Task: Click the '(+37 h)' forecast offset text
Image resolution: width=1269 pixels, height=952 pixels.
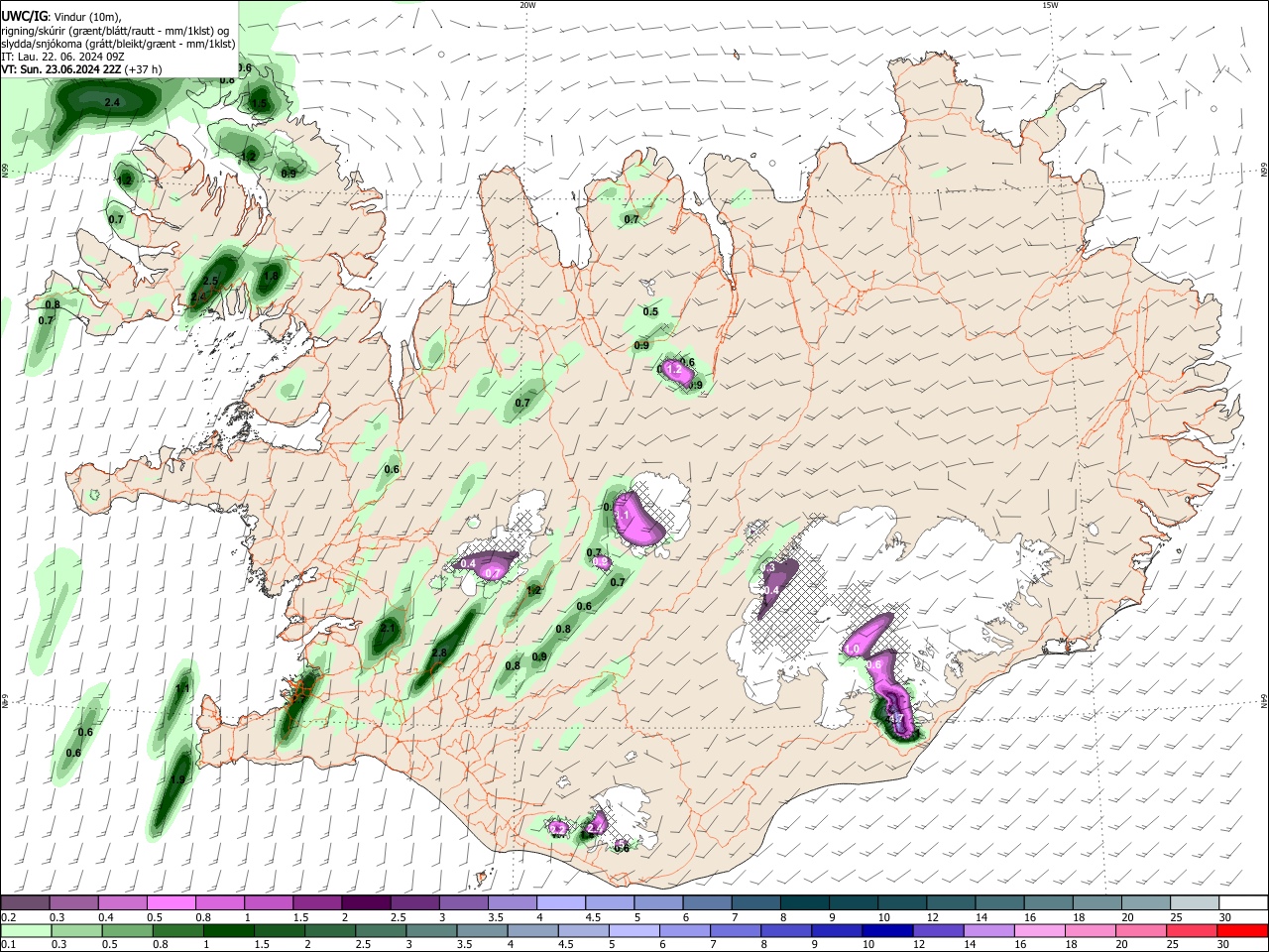Action: click(x=144, y=69)
